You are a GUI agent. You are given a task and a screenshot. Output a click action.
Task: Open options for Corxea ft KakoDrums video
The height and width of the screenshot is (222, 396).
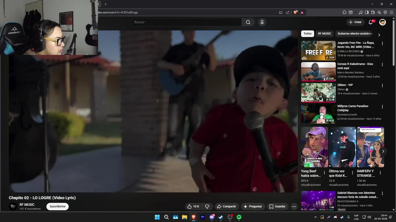pyautogui.click(x=382, y=65)
